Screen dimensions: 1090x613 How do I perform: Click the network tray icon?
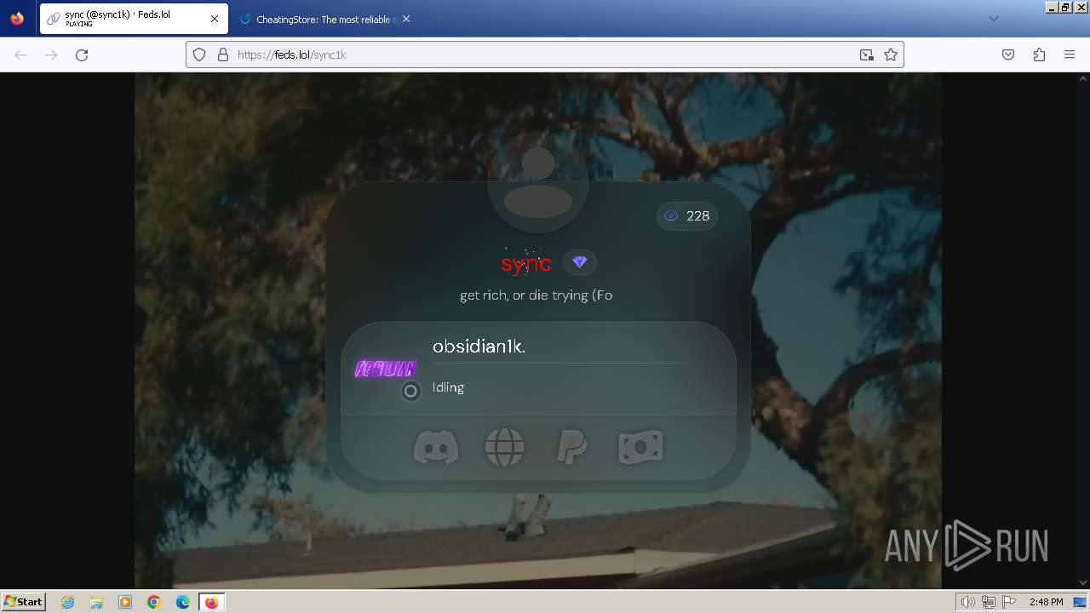[x=989, y=602]
